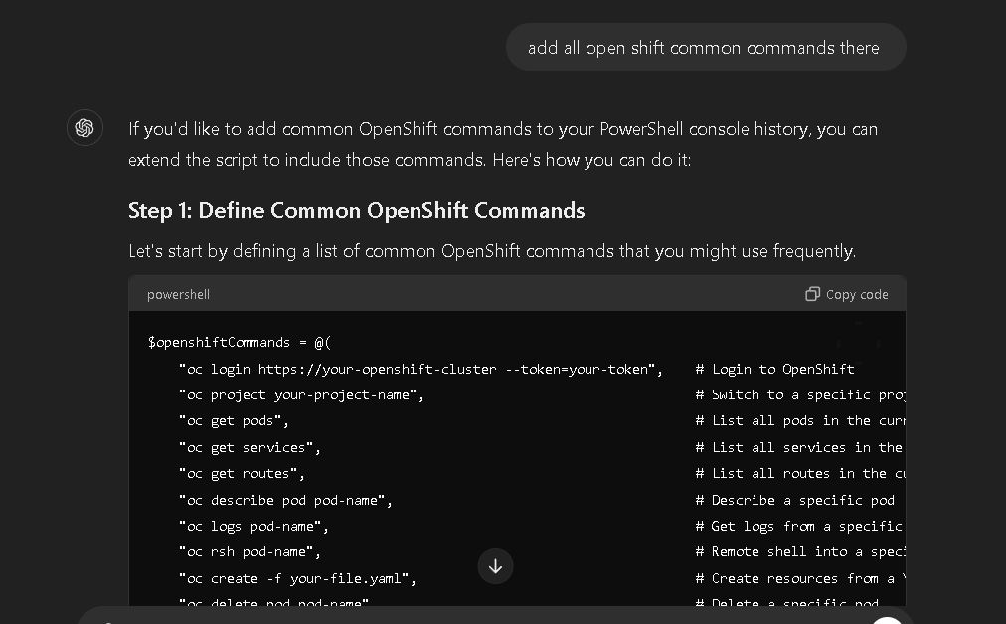Select the user message 'add all open shift common commands there'

[x=704, y=48]
